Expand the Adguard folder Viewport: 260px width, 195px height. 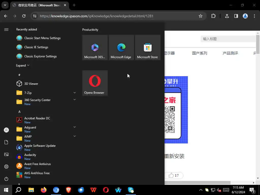click(75, 127)
